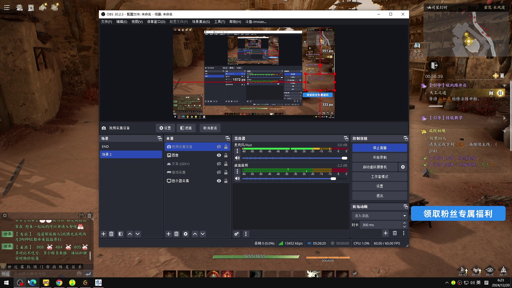Screen dimensions: 512x288
Task: Expand the 淡入淡出 transition dropdown
Action: point(405,216)
